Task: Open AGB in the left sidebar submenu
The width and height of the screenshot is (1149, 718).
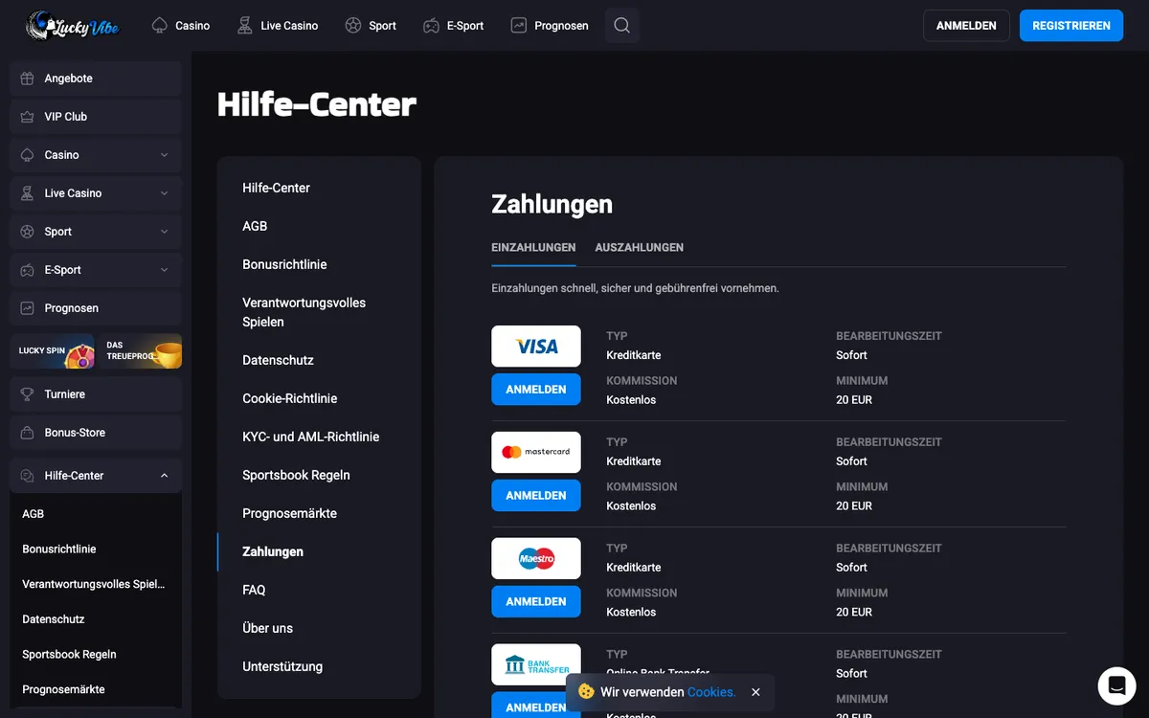Action: (34, 514)
